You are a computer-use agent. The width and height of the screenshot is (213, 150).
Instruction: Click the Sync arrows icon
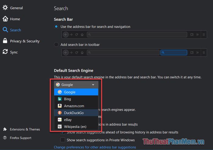pos(5,52)
